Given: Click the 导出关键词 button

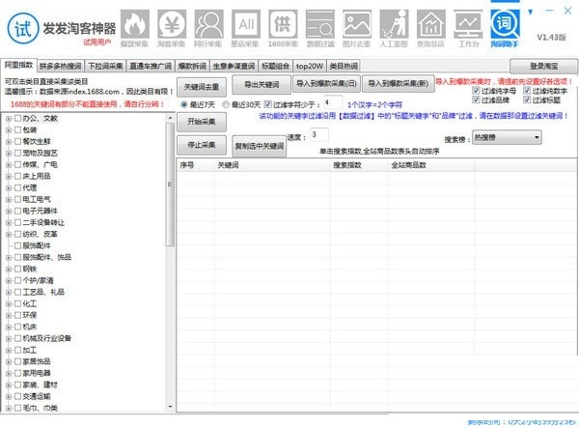Looking at the screenshot, I should point(262,85).
